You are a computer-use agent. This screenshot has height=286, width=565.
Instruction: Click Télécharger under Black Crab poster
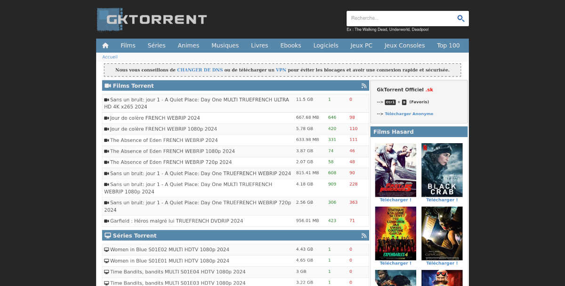click(442, 200)
